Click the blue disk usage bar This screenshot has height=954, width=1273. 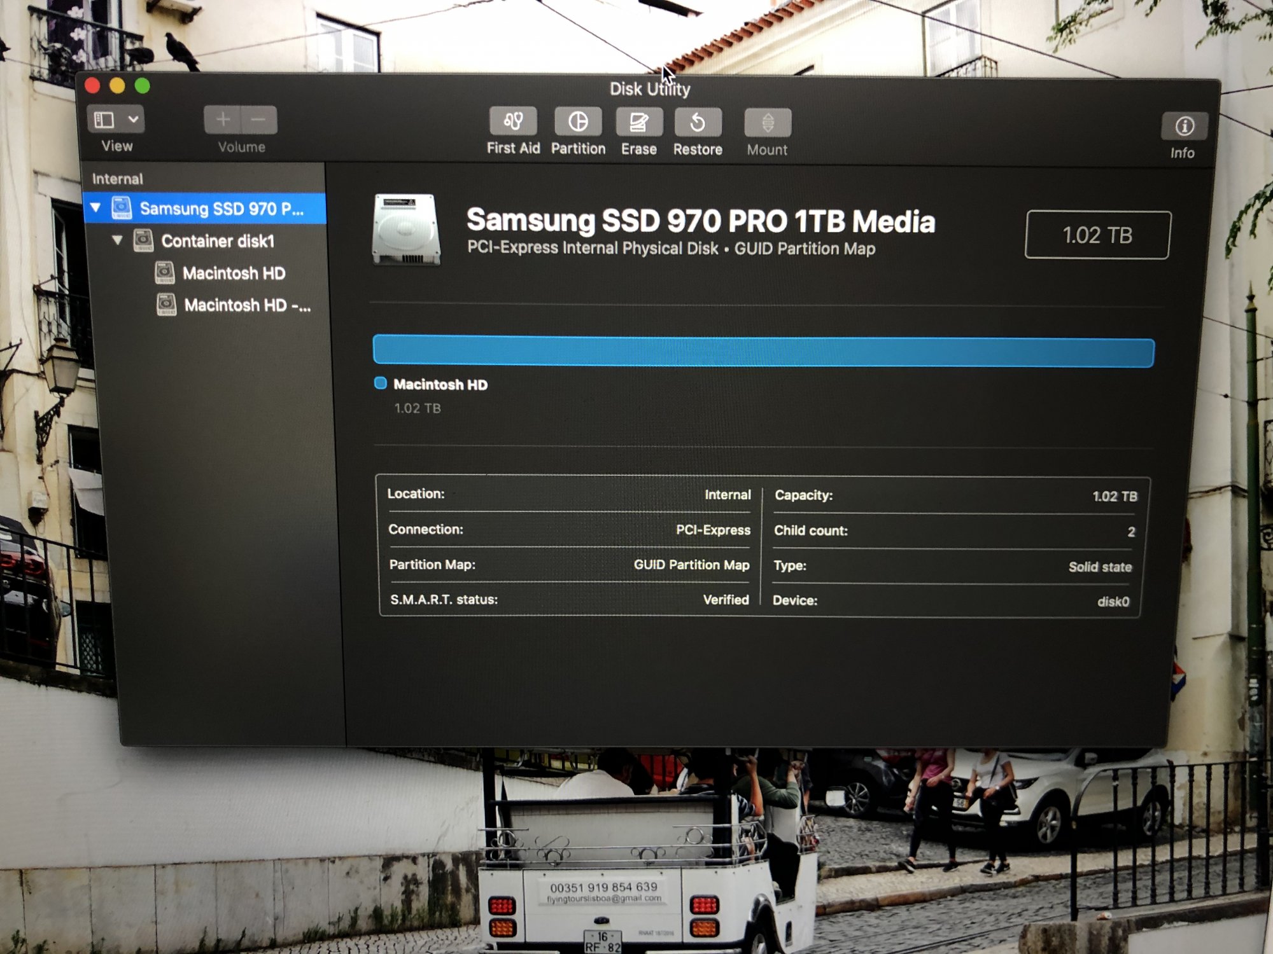[763, 352]
